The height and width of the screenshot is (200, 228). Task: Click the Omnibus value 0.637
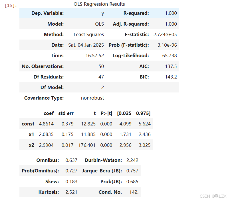pos(71,160)
